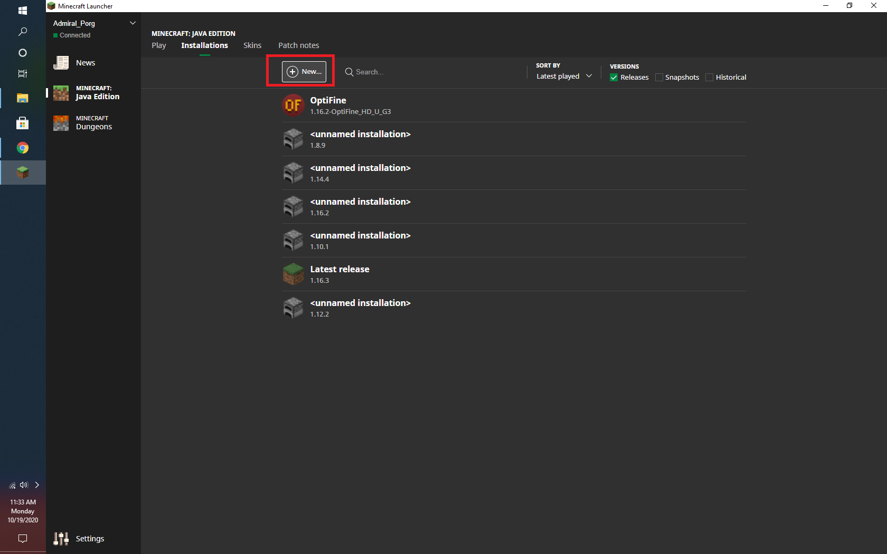Select the unnamed installation above 1.16.2

(x=360, y=202)
